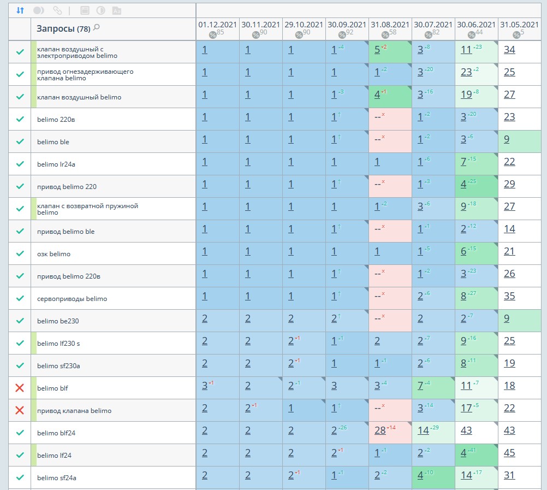Select the 31.05.2021 date column header
The width and height of the screenshot is (547, 490).
(x=519, y=25)
